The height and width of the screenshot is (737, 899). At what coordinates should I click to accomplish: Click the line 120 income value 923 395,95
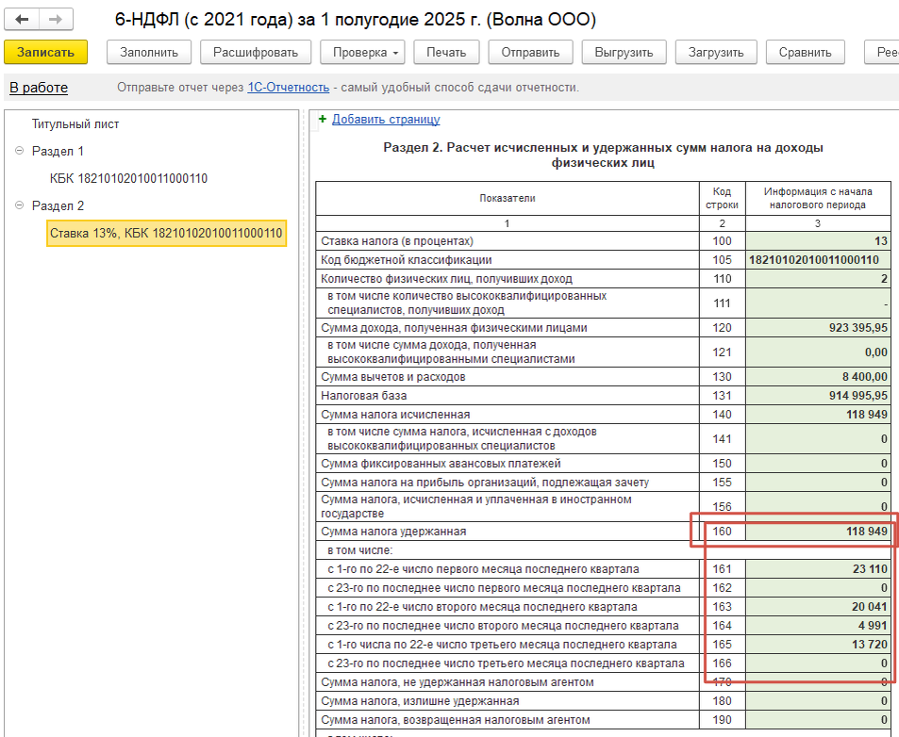tap(818, 328)
